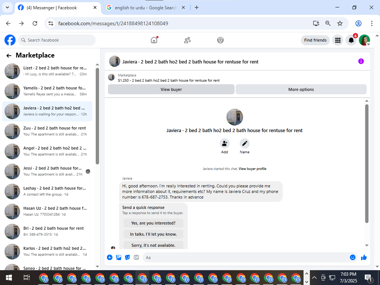Open the Hasan Uz conversation

(x=47, y=211)
